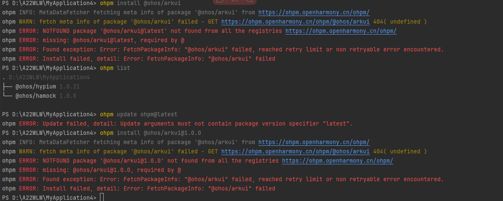This screenshot has width=503, height=201.
Task: Click the 'ohpm install @ohos/arkui@1.0.0' command
Action: tap(151, 133)
